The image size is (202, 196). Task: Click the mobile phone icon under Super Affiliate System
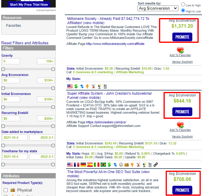pos(150,165)
